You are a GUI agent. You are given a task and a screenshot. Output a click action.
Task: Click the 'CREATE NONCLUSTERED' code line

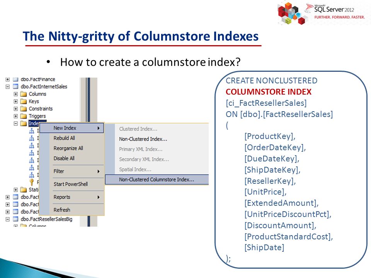click(271, 81)
